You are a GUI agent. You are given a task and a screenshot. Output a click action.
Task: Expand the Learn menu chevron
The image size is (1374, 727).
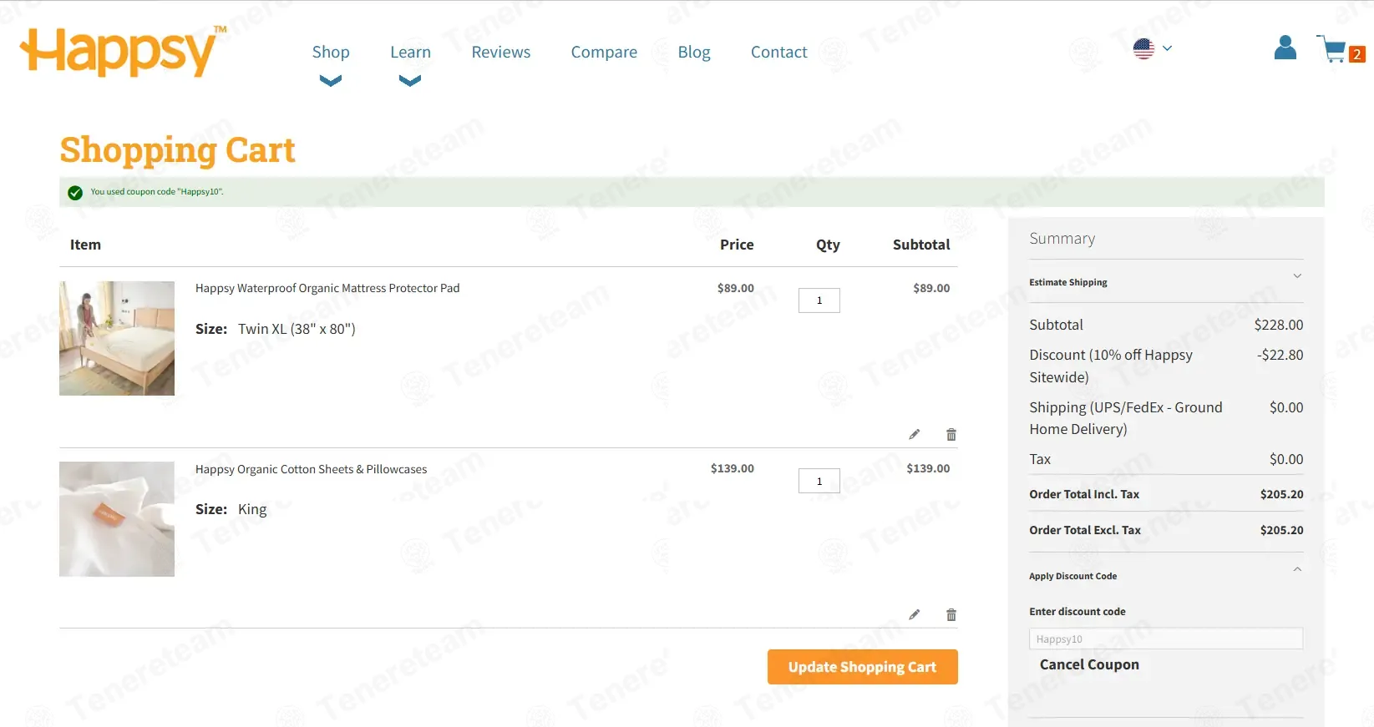point(410,81)
